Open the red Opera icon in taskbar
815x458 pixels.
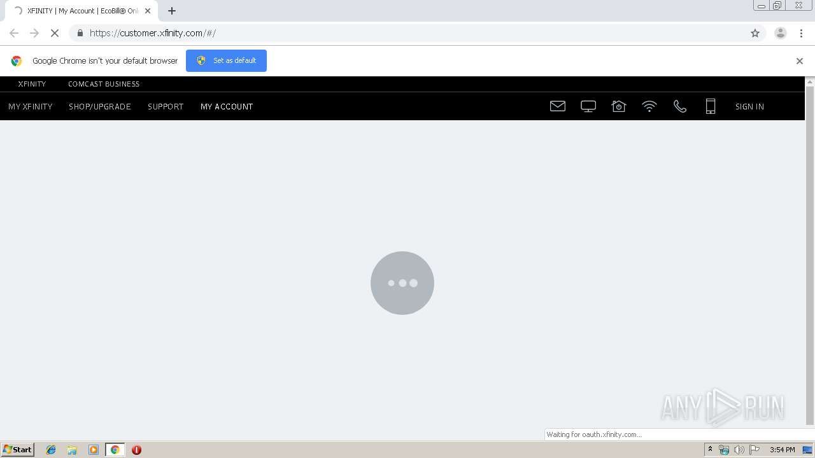pos(136,450)
